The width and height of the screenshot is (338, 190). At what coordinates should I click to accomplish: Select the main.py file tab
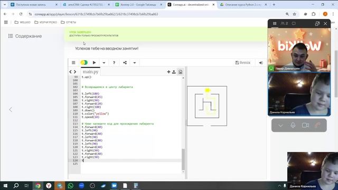pos(90,72)
